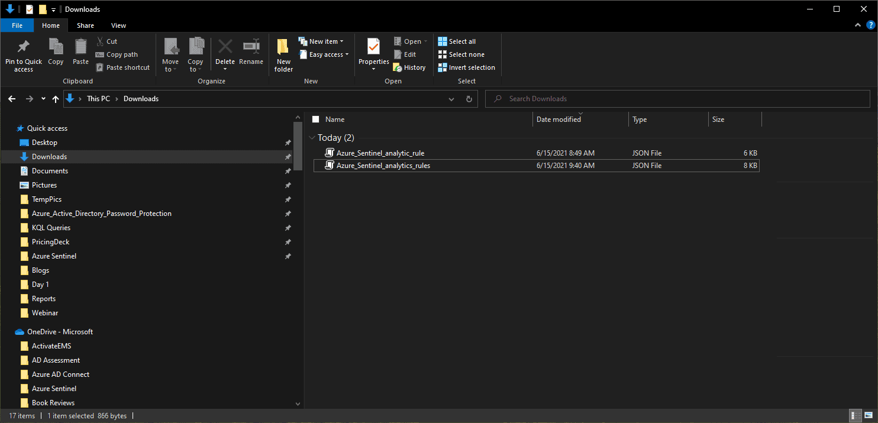Open the File menu
Viewport: 878px width, 423px height.
(x=17, y=25)
